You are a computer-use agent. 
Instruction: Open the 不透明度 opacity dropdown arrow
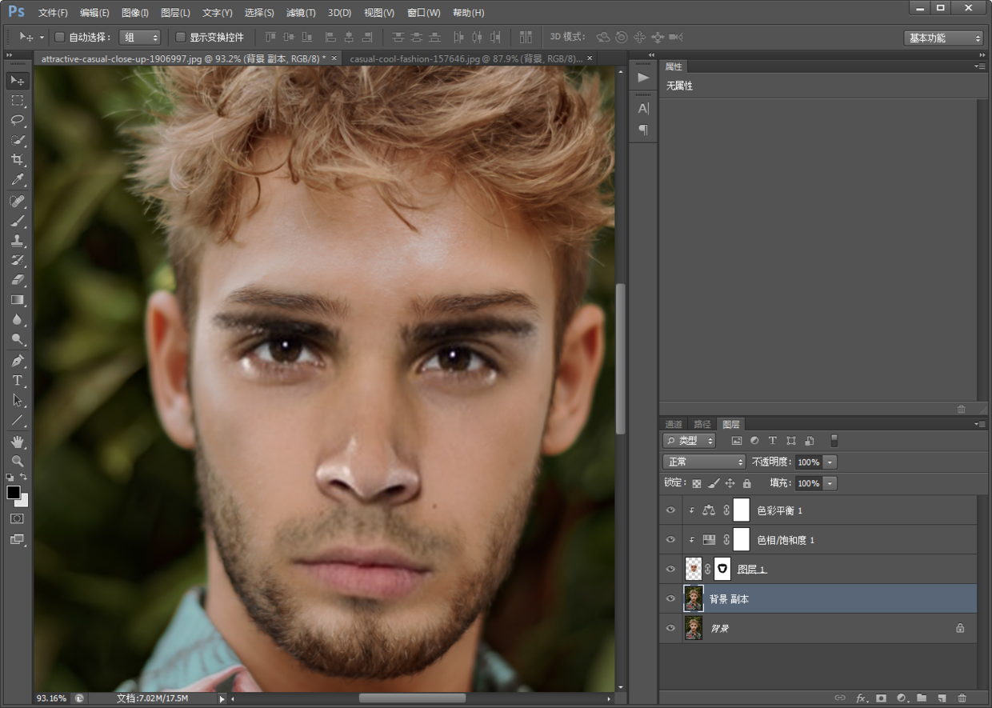pyautogui.click(x=830, y=462)
